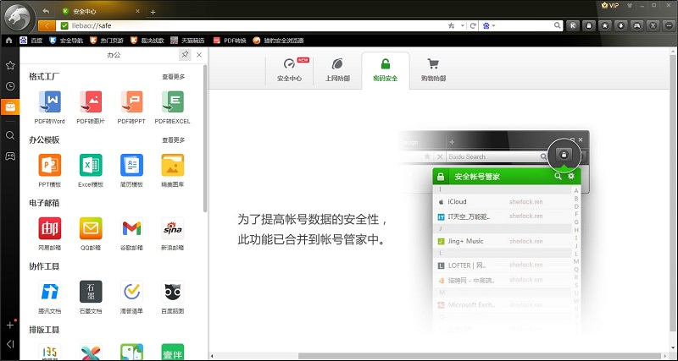The width and height of the screenshot is (678, 361).
Task: Open 精美图库 image gallery
Action: pos(173,171)
